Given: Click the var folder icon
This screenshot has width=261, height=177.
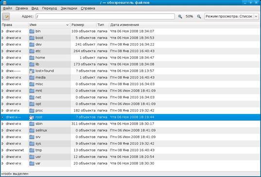Looking at the screenshot, I should click(x=32, y=163).
